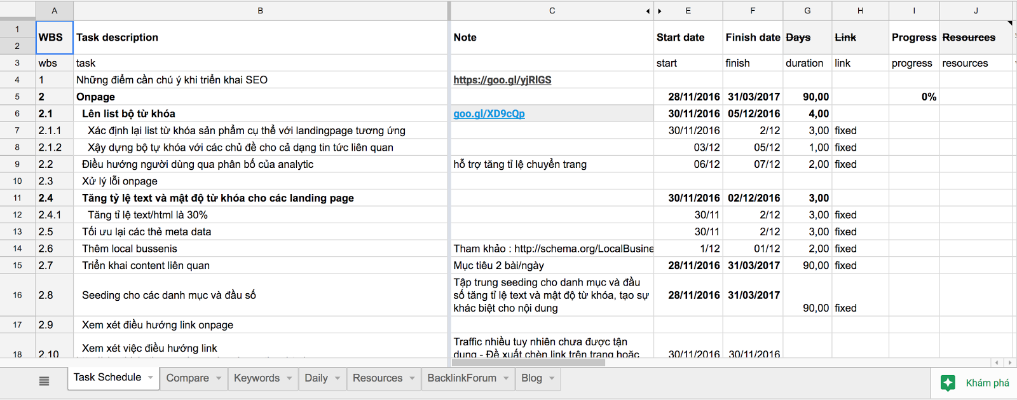Viewport: 1017px width, 400px height.
Task: Select column B header
Action: tap(261, 11)
